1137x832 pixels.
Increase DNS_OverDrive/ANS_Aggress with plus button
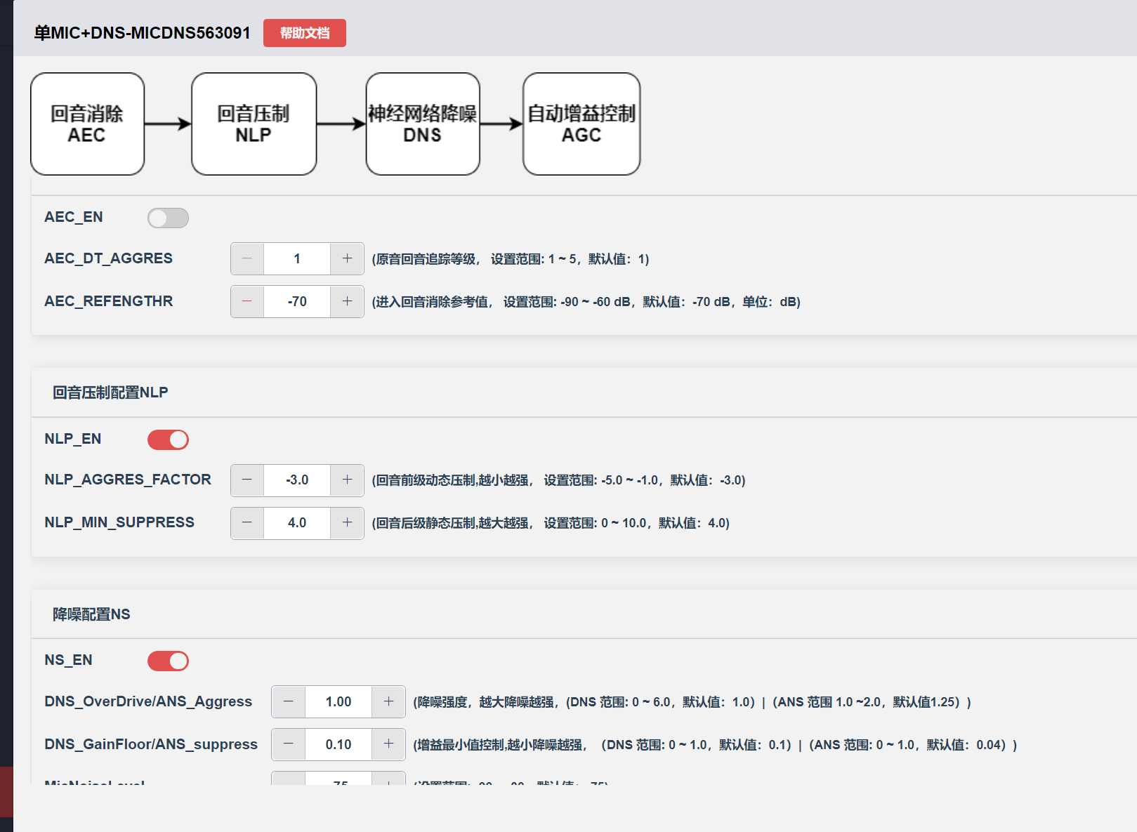coord(388,702)
